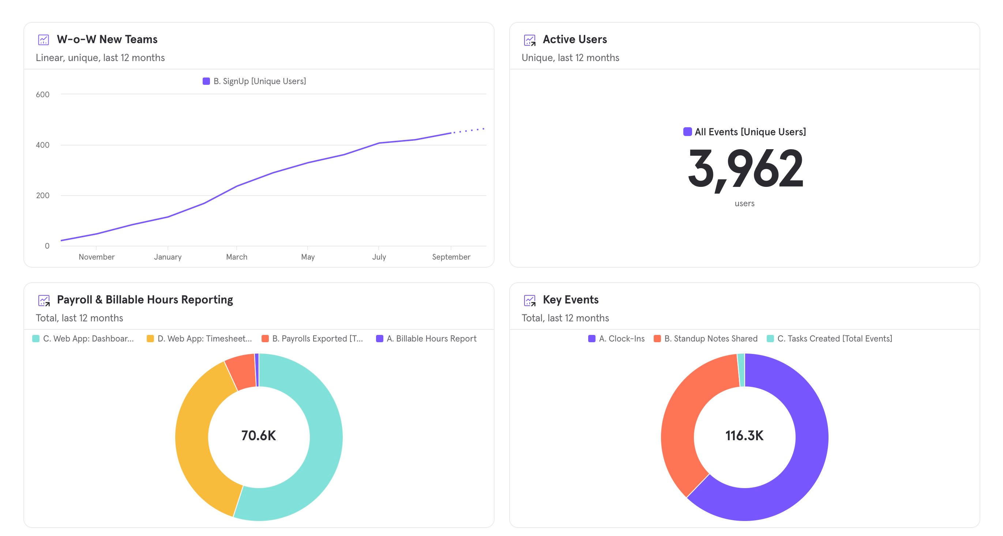Click the 'January' x-axis label
Screen dimensions: 1003x536
[168, 257]
